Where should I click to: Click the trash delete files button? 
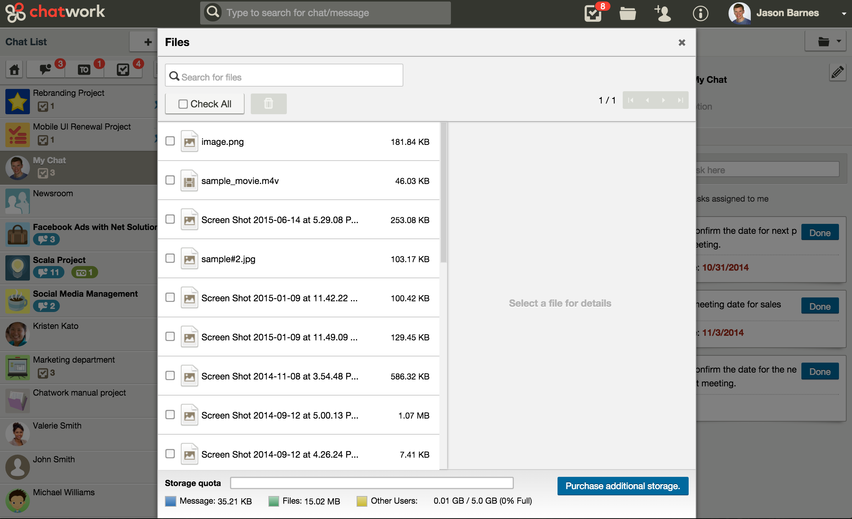point(268,103)
